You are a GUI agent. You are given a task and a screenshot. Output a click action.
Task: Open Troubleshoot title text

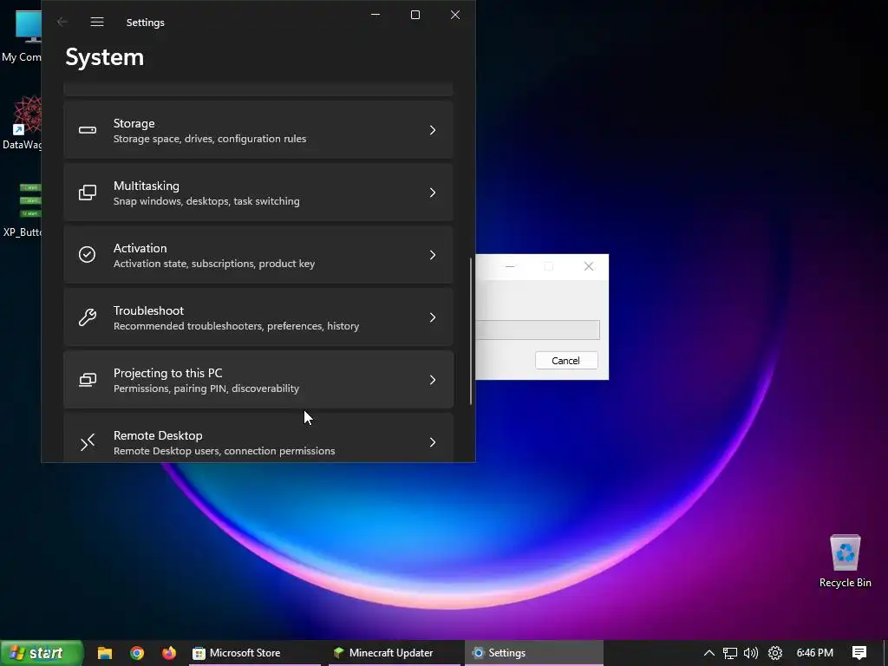148,310
